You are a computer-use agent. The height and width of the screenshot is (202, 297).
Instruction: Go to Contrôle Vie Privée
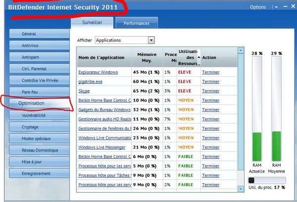tap(40, 80)
